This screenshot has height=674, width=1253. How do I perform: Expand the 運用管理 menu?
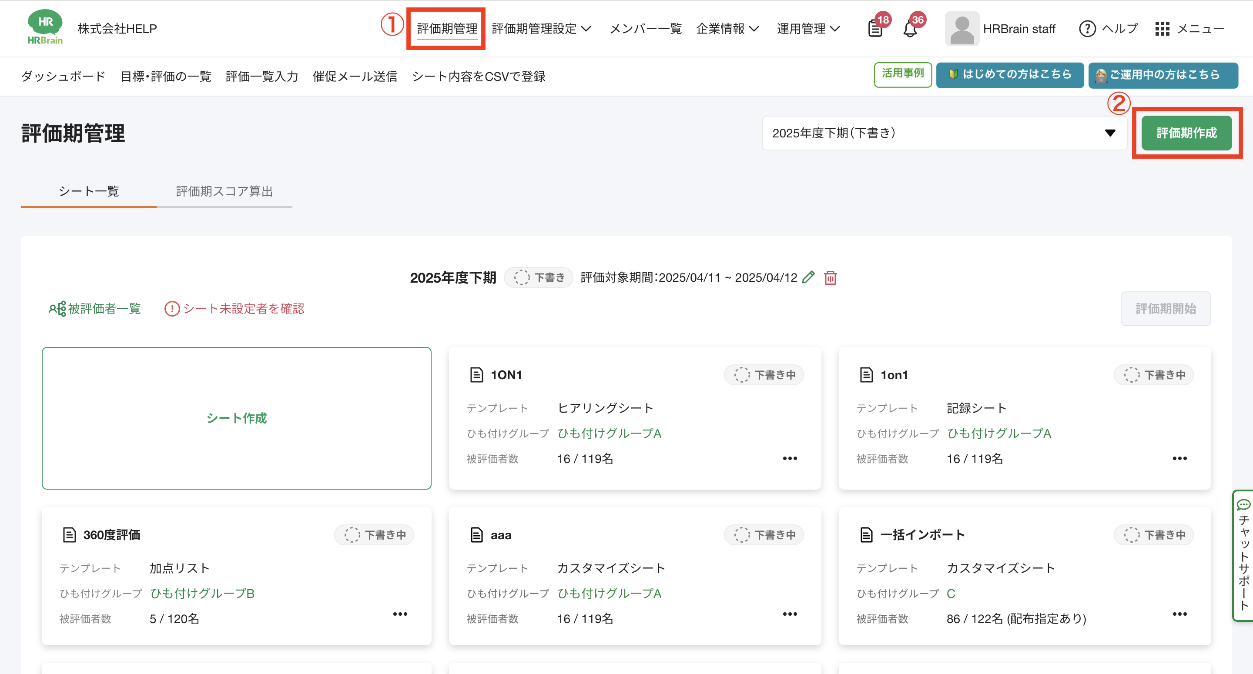(808, 29)
